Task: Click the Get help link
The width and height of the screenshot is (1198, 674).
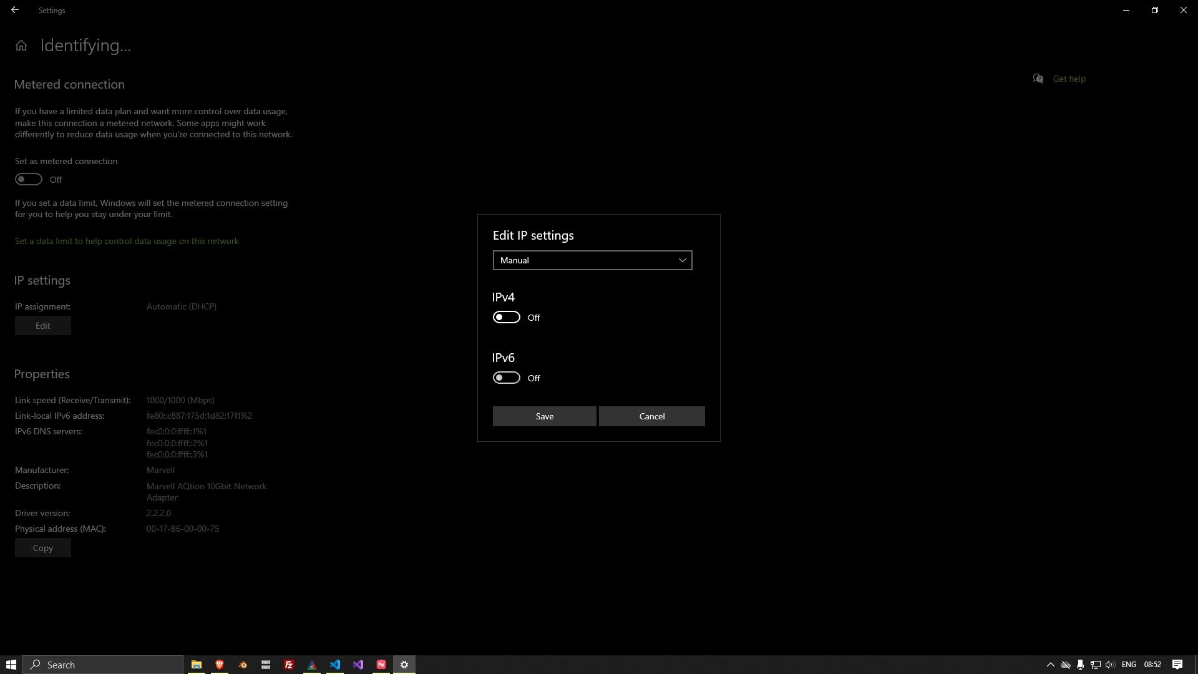Action: tap(1068, 79)
